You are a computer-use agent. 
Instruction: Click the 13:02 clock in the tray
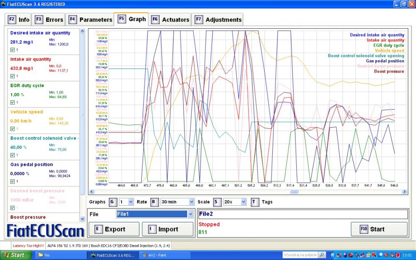(x=407, y=255)
